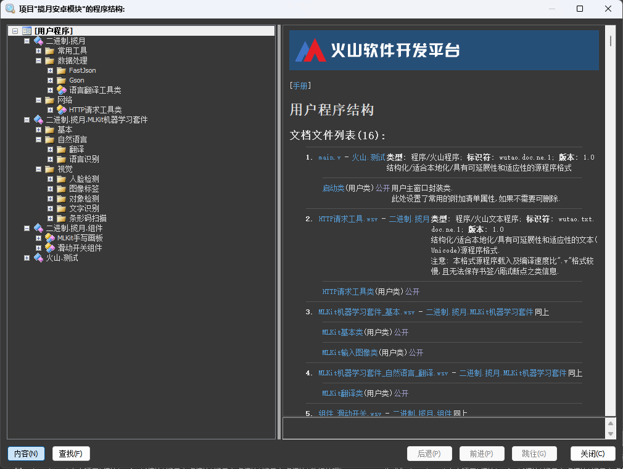Click the 二进制.揽月 module icon
Viewport: 623px width, 469px height.
(x=38, y=41)
